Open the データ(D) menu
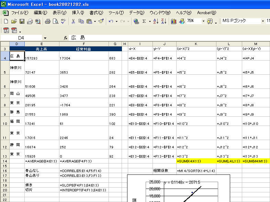This screenshot has width=270, height=202. pos(136,13)
